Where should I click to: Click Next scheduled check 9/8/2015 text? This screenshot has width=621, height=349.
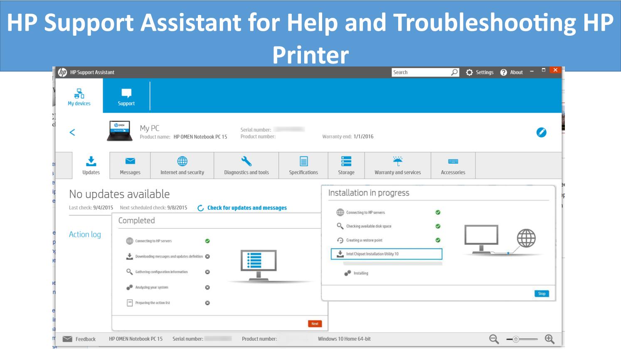[x=153, y=208]
